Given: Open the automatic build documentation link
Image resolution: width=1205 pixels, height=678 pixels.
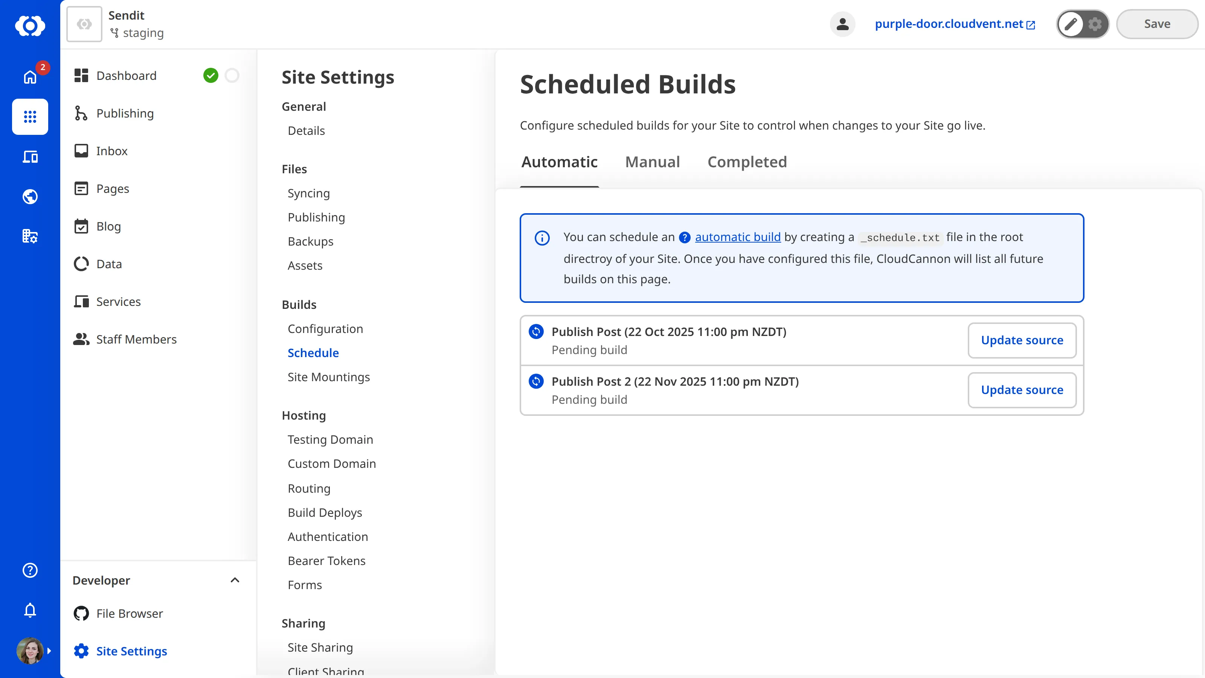Looking at the screenshot, I should pyautogui.click(x=738, y=237).
